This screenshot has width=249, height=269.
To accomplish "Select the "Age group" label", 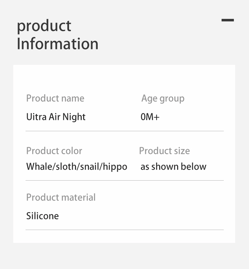I will pyautogui.click(x=163, y=98).
